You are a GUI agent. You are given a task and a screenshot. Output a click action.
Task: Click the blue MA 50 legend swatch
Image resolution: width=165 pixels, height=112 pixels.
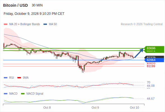coord(45,24)
